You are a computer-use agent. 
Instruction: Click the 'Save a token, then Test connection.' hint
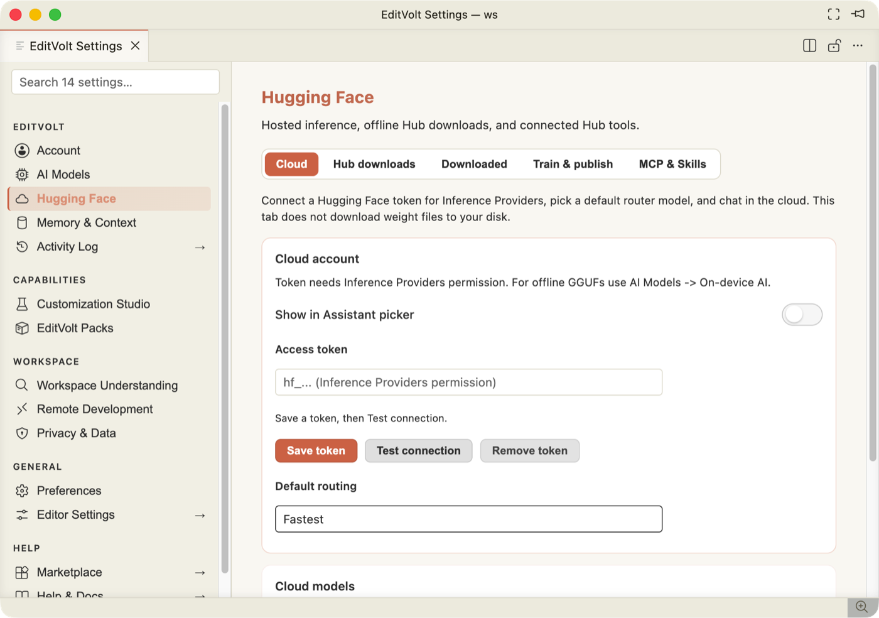[361, 418]
